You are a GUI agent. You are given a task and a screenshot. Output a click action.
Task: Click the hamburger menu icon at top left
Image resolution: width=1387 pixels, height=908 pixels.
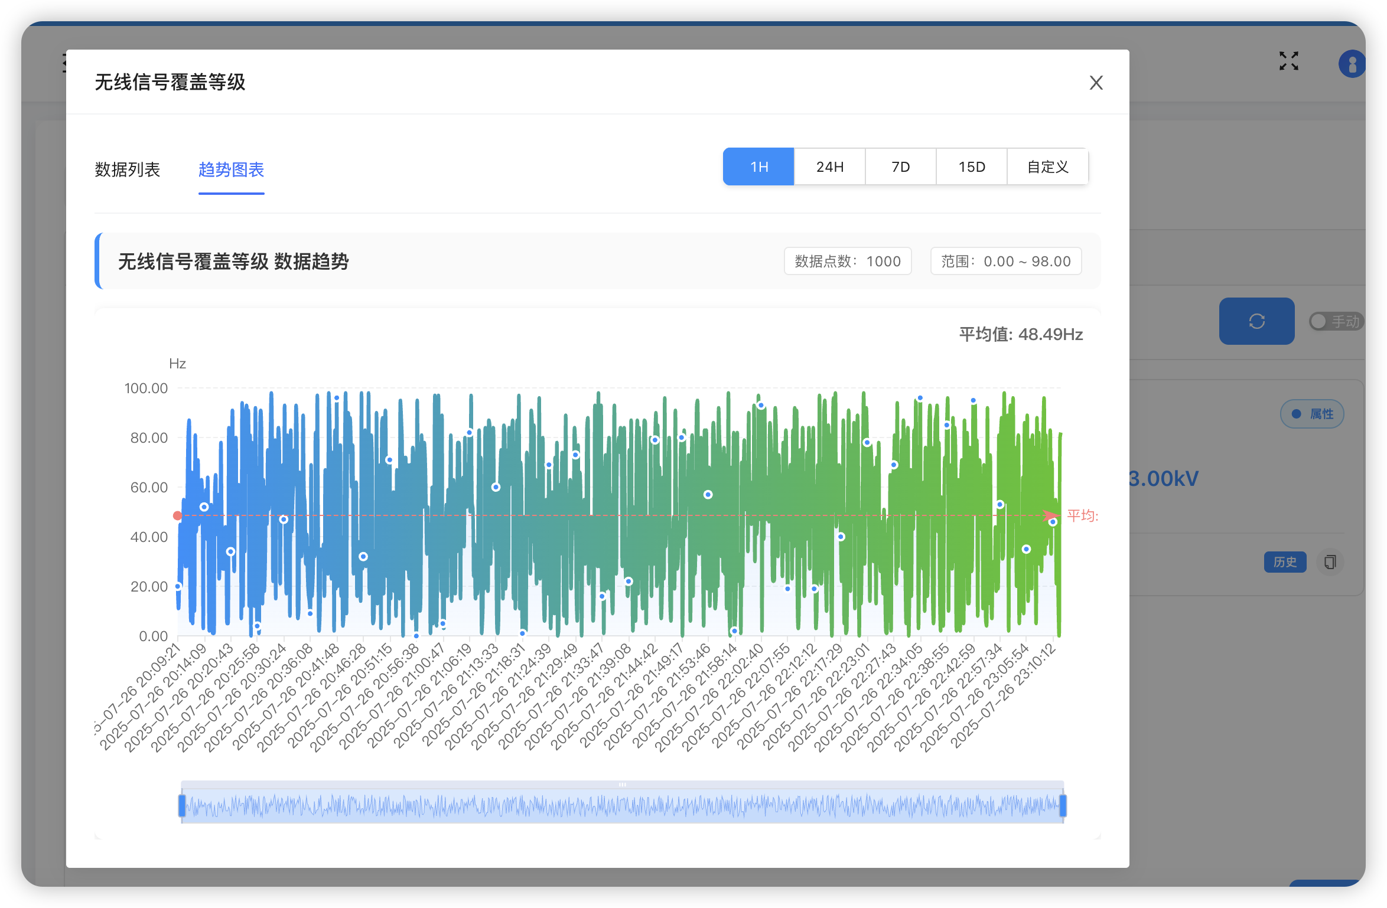point(64,63)
